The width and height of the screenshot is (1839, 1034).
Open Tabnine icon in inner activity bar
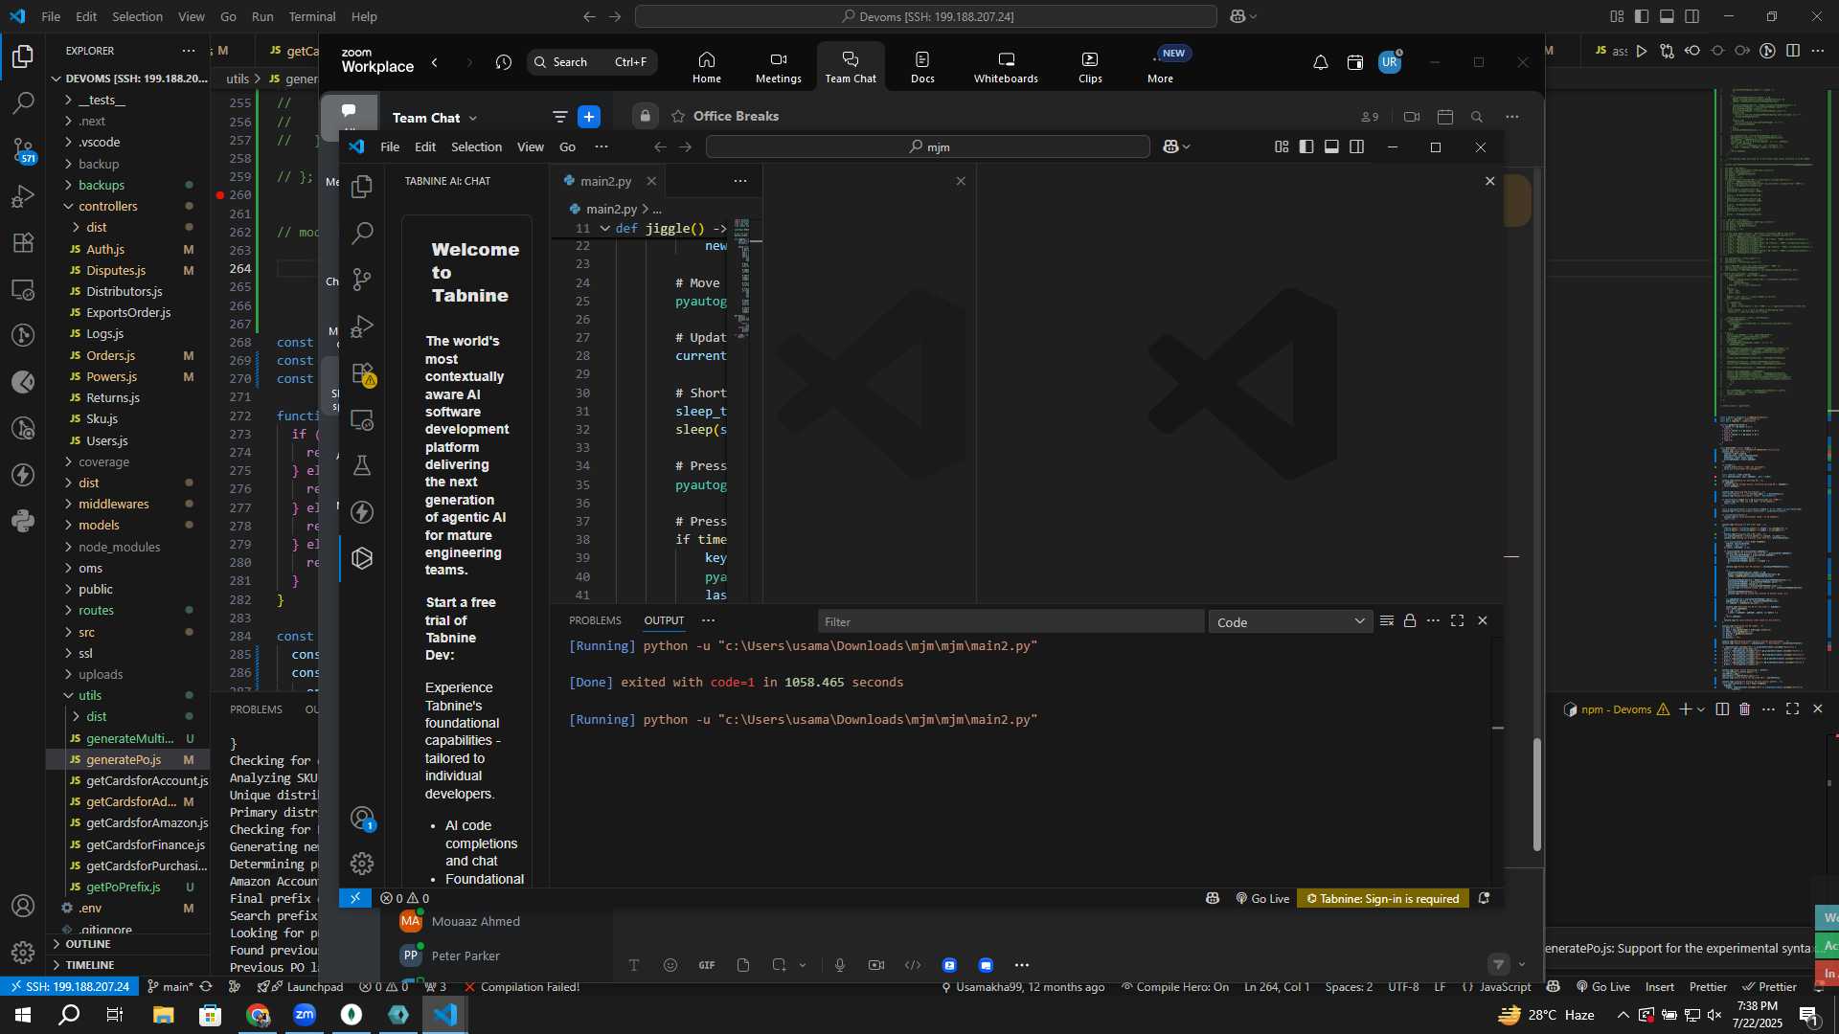362,558
